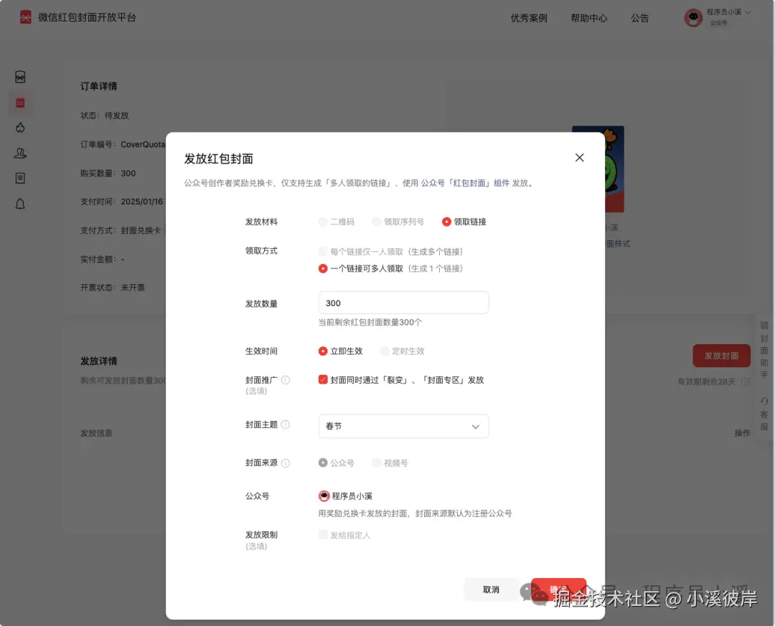The image size is (775, 626).
Task: Click the 取消 button in the dialog
Action: point(491,589)
